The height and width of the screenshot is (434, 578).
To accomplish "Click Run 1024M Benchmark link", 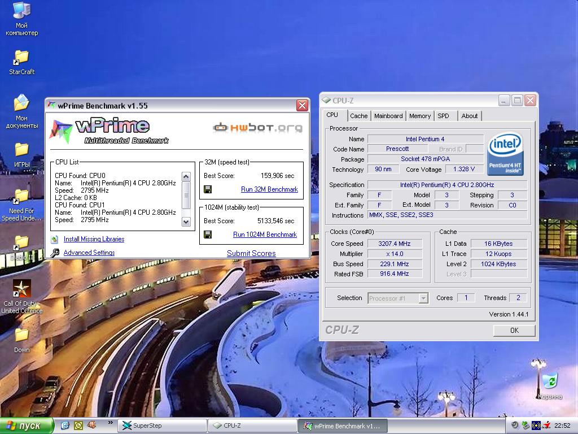I will click(x=265, y=235).
